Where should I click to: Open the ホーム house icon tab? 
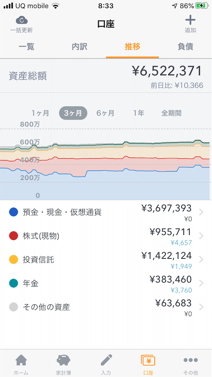(x=21, y=360)
